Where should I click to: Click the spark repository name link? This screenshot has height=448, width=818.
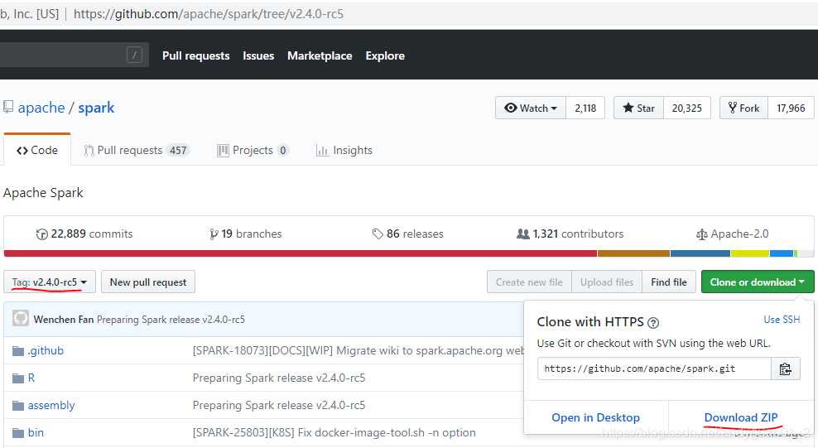pos(96,108)
